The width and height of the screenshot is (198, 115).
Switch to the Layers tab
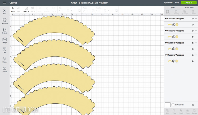tap(172, 8)
